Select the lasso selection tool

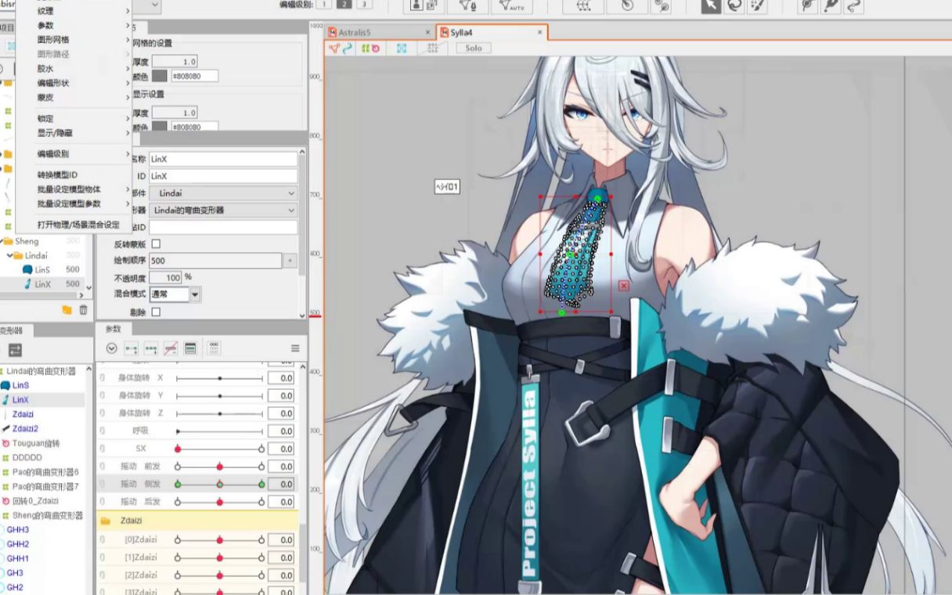tap(734, 5)
